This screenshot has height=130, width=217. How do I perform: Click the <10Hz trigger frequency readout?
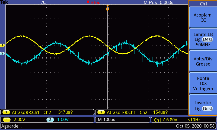coord(194,120)
